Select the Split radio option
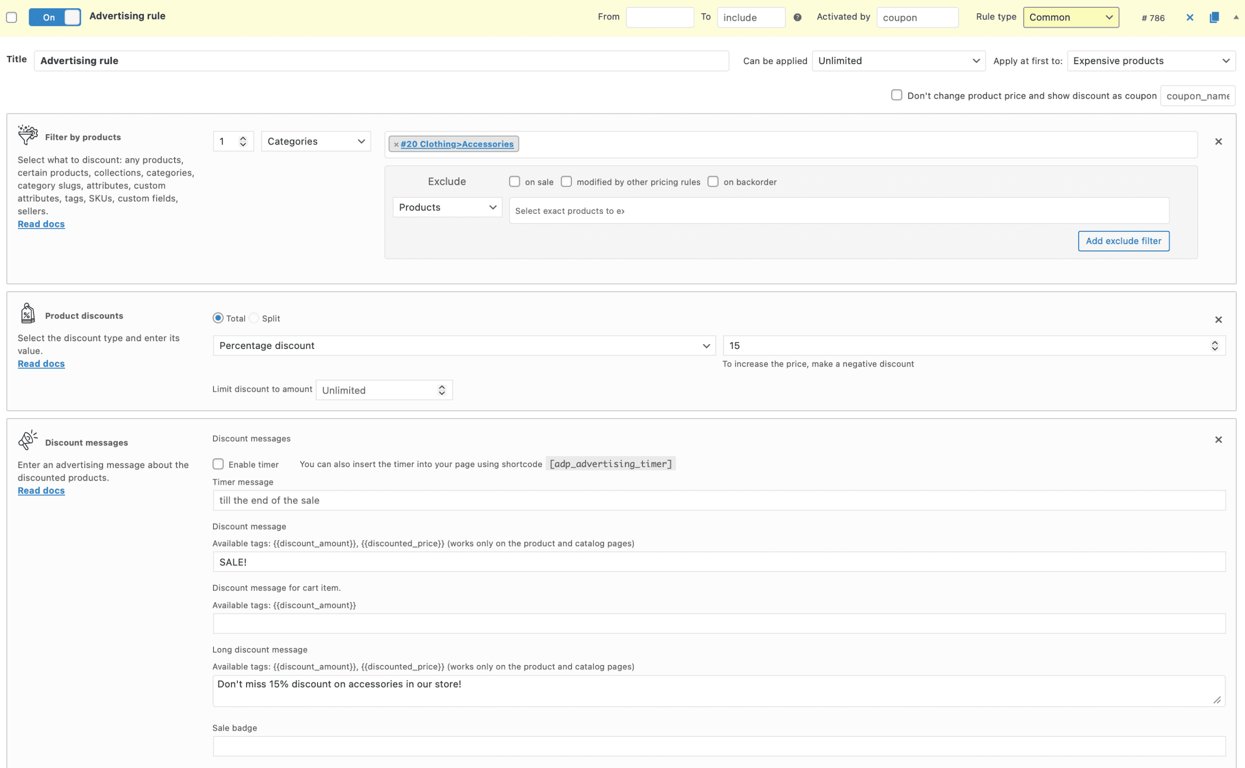Screen dimensions: 1245x768 pyautogui.click(x=254, y=318)
